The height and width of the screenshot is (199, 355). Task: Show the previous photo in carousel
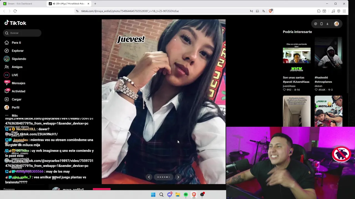pos(149,177)
